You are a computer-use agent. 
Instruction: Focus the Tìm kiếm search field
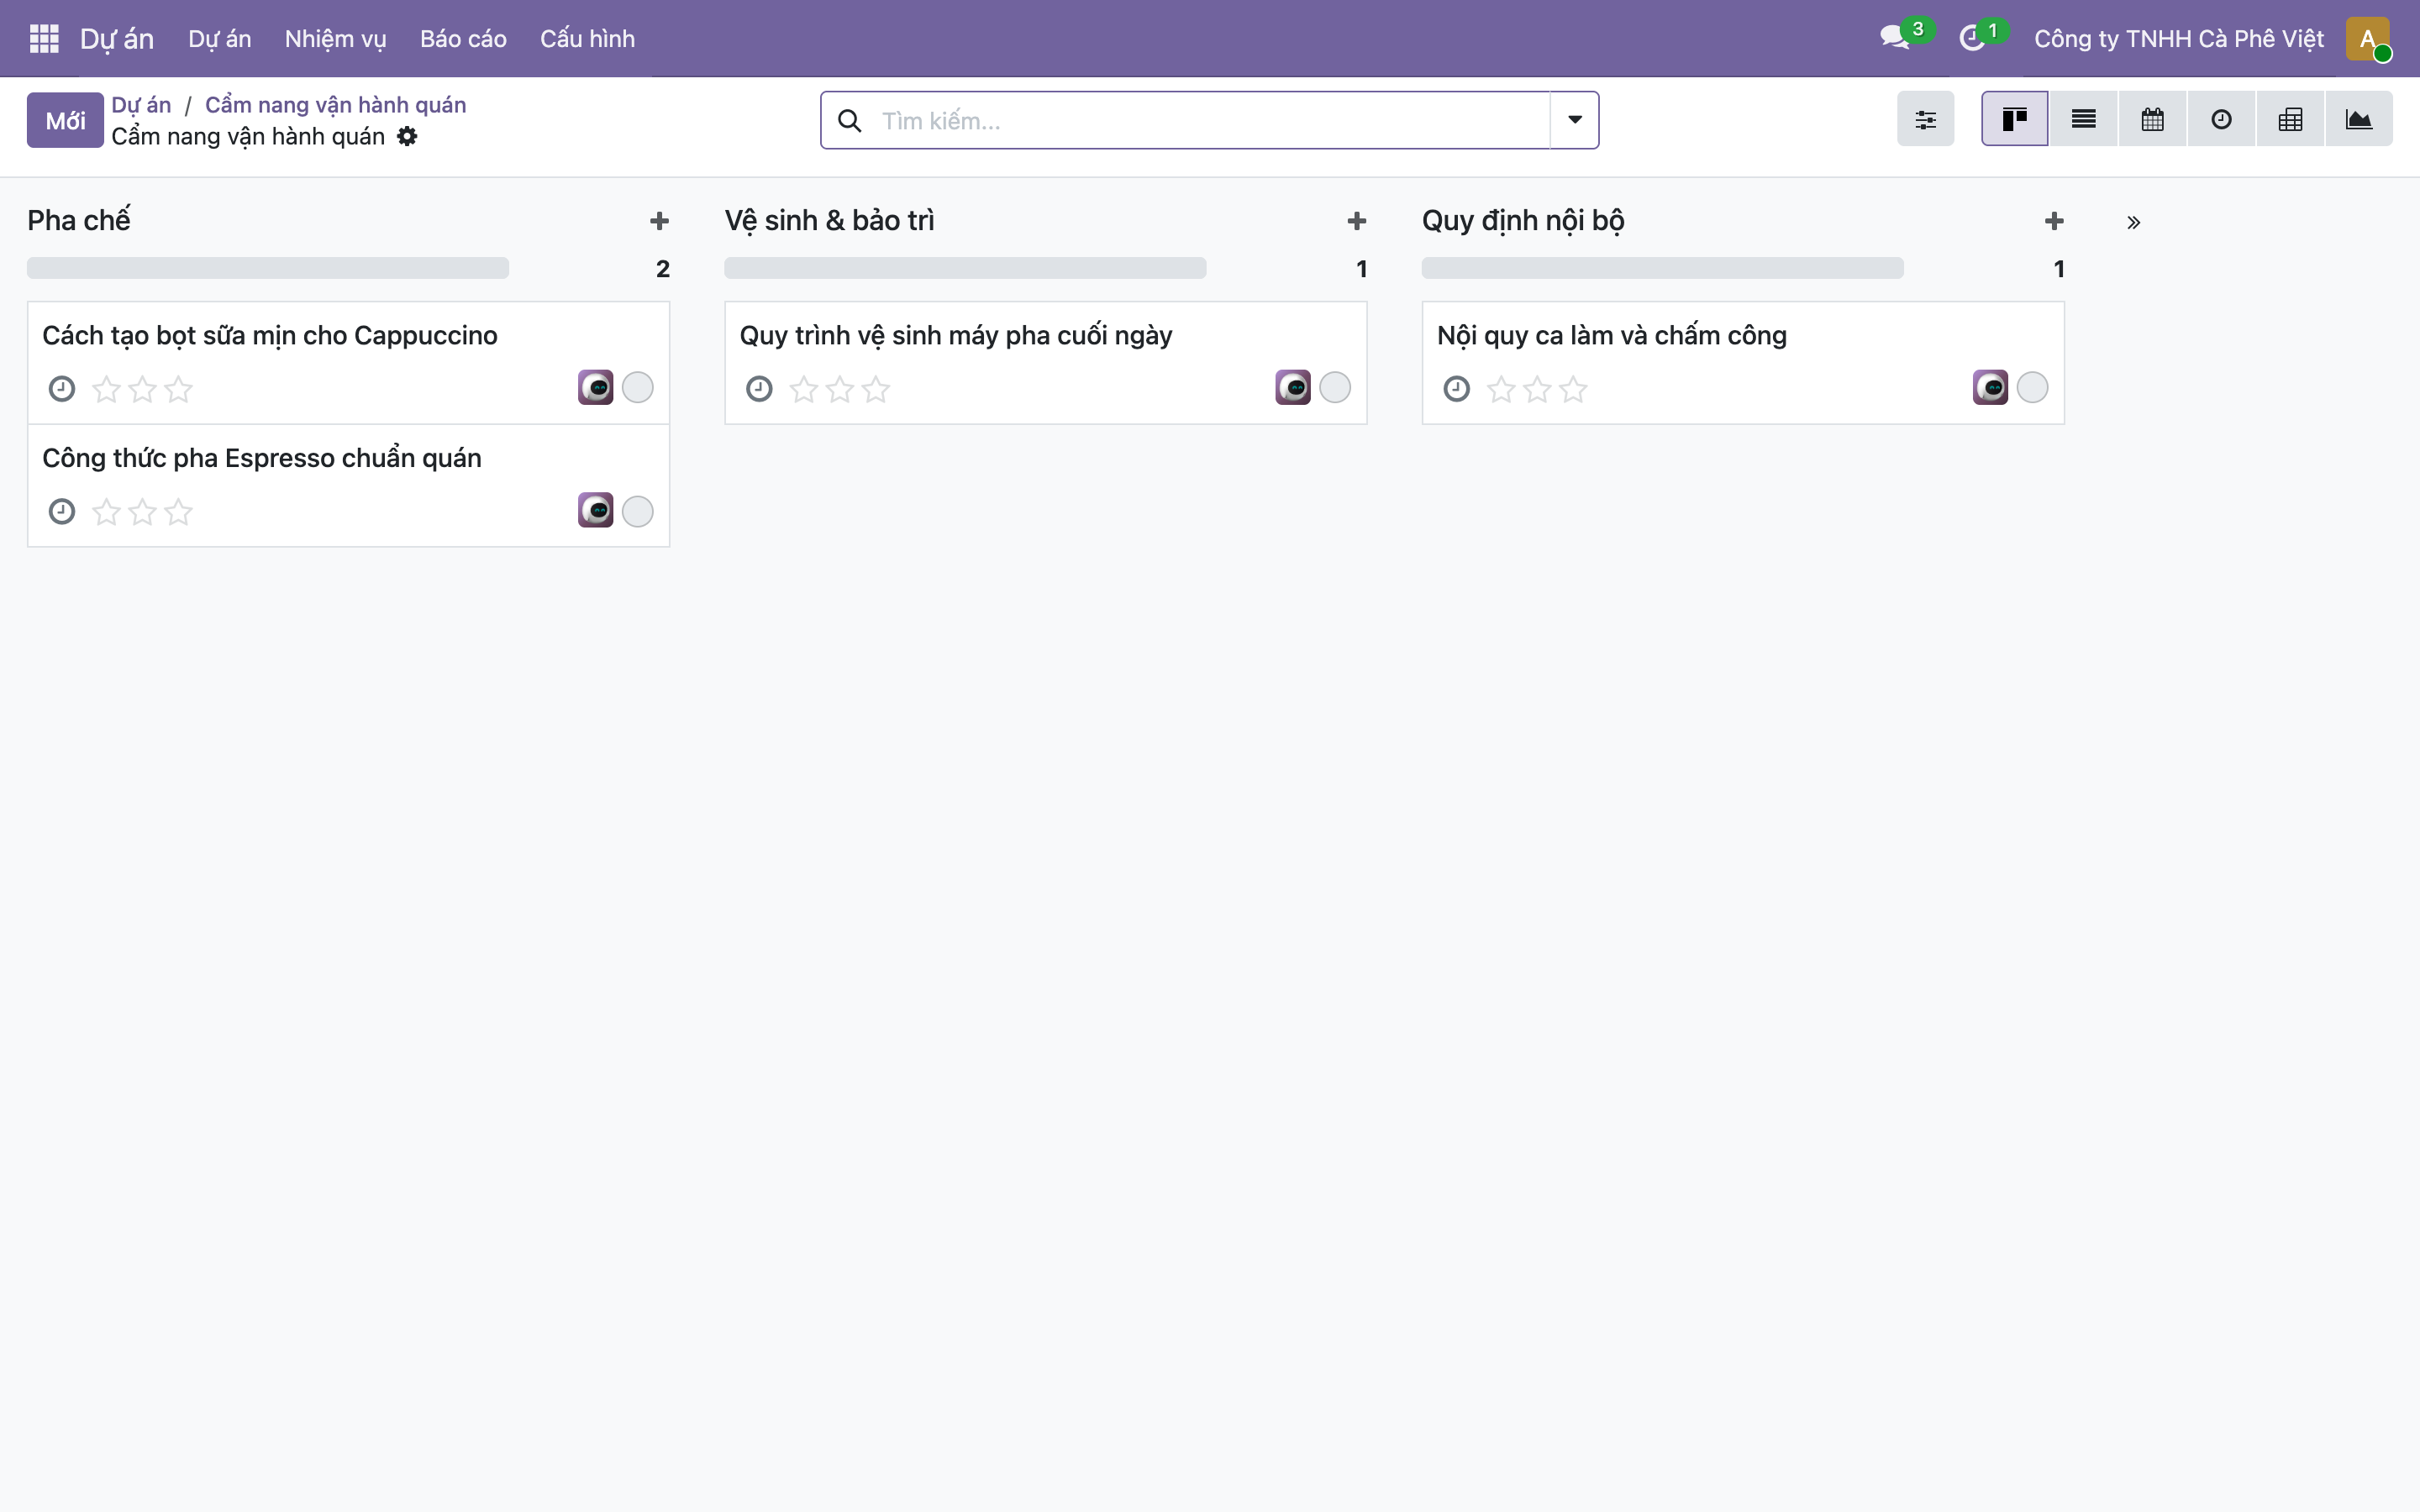1210,120
